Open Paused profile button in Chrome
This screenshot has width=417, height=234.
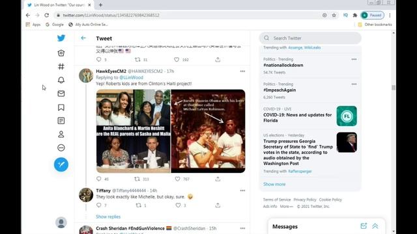pos(372,15)
